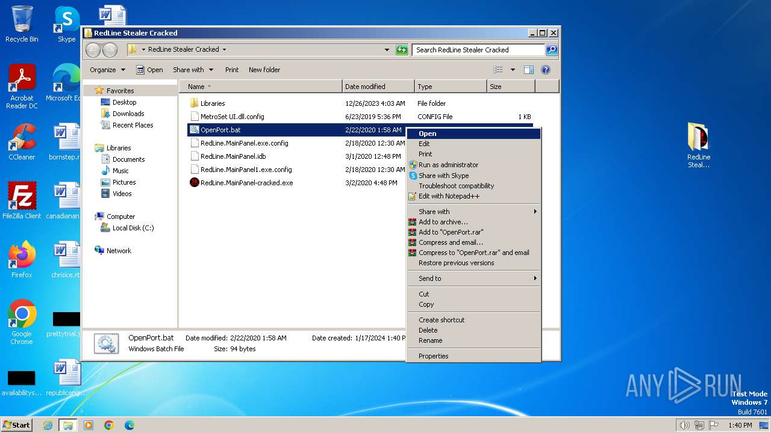Open the Organize dropdown menu
The height and width of the screenshot is (433, 771).
[107, 70]
